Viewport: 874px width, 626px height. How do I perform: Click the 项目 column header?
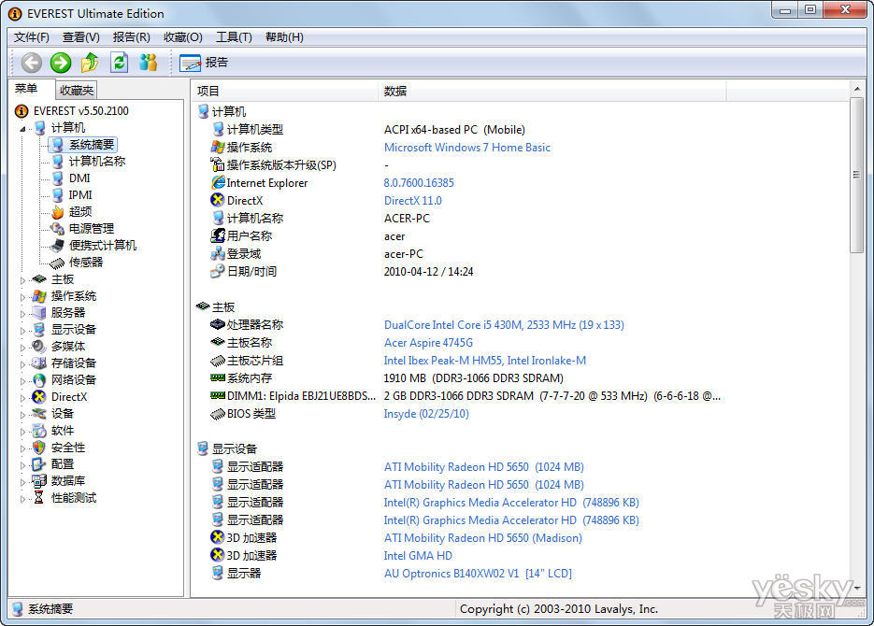point(285,91)
